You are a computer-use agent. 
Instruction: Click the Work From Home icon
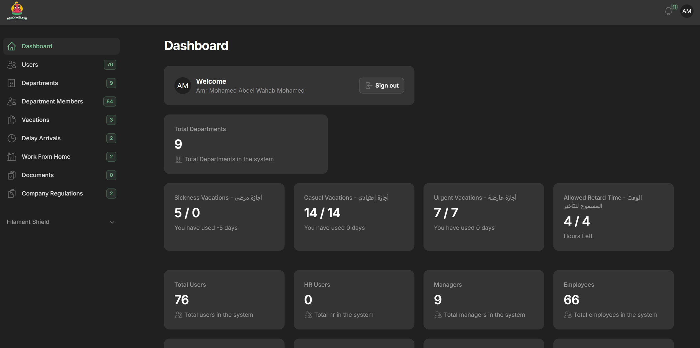12,157
